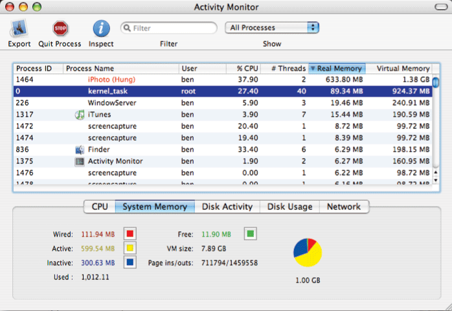Viewport: 452px width, 311px height.
Task: Click the blue Inactive color swatch
Action: pos(130,262)
